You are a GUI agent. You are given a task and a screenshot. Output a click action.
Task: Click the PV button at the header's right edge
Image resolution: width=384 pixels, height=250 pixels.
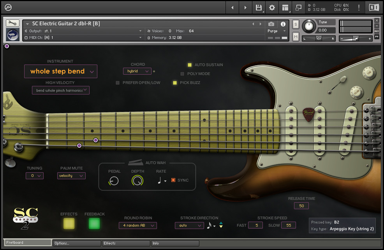(377, 37)
